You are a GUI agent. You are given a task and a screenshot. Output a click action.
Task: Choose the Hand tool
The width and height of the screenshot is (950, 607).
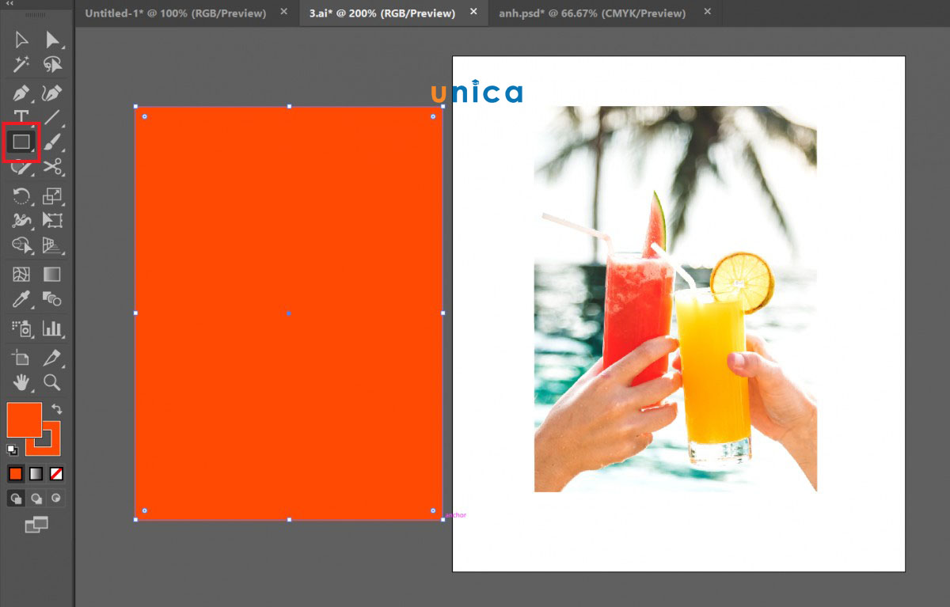[21, 382]
